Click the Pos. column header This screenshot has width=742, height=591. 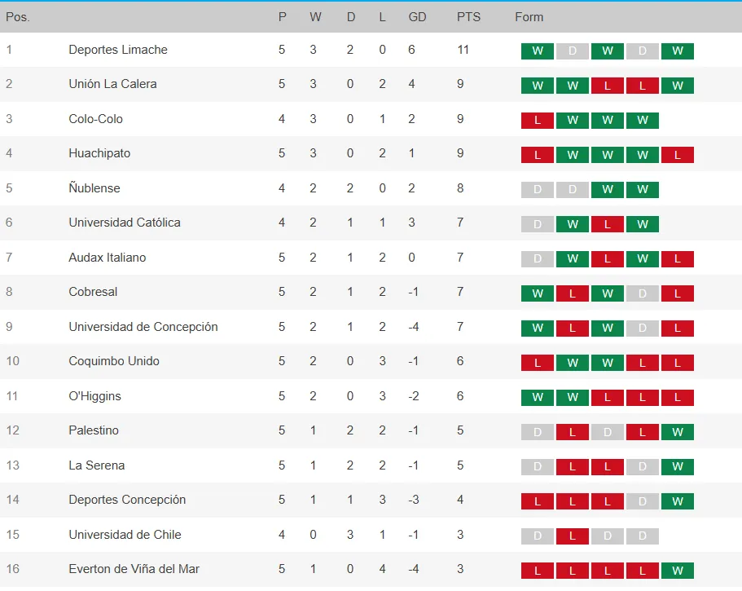pyautogui.click(x=18, y=17)
